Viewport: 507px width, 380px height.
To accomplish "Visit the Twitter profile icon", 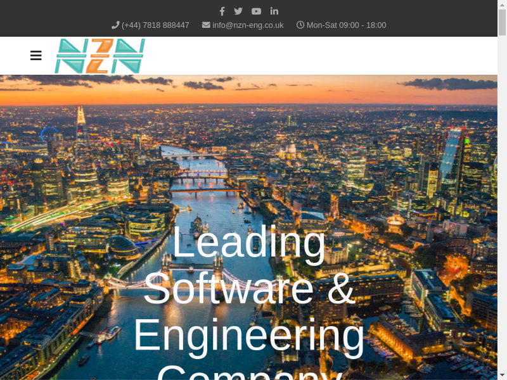I will click(x=238, y=11).
